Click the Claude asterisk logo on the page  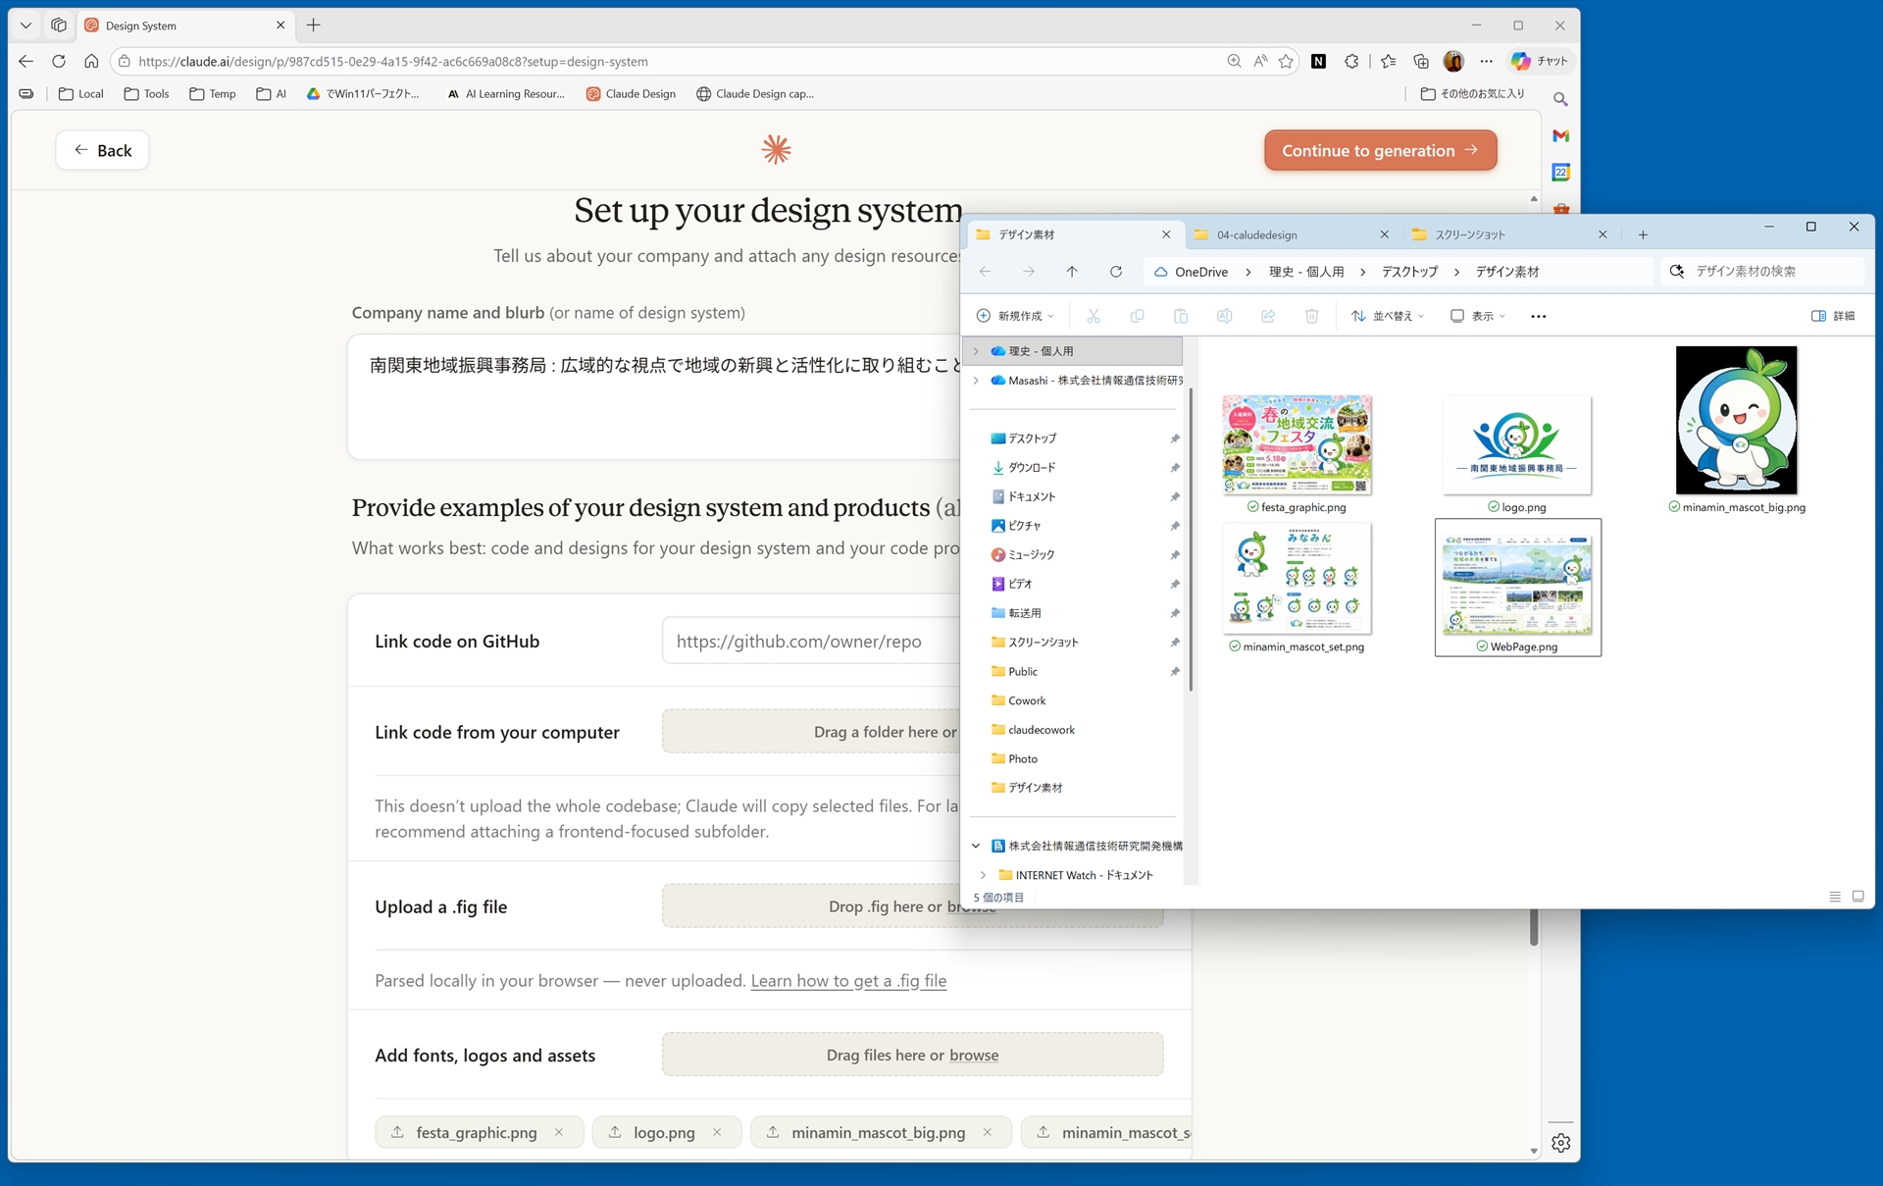775,149
